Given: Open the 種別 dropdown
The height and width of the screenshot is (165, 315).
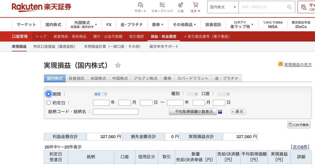Looking at the screenshot, I should click(x=192, y=94).
